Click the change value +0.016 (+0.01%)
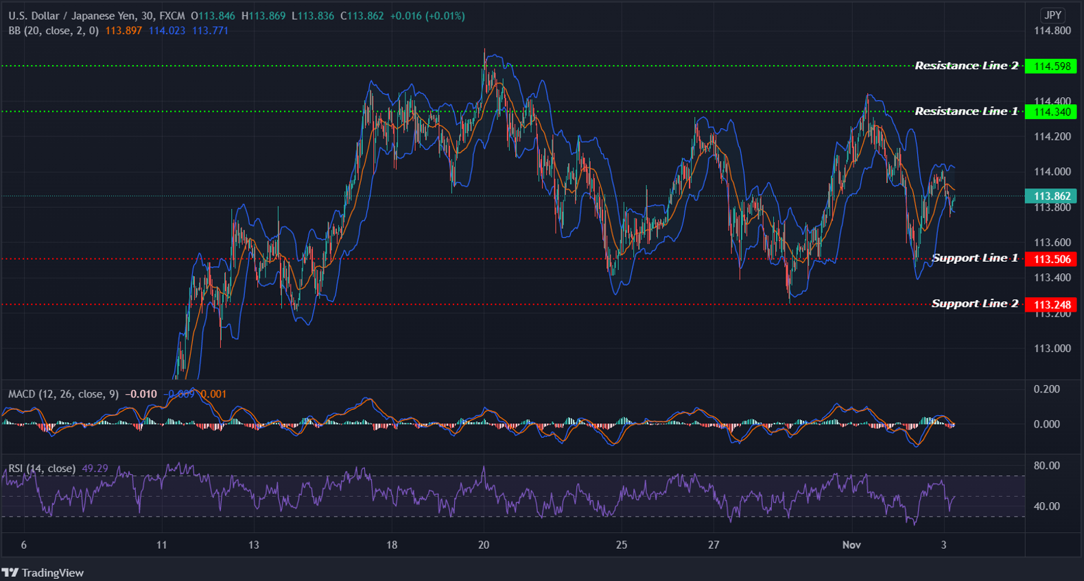The image size is (1084, 581). point(427,16)
